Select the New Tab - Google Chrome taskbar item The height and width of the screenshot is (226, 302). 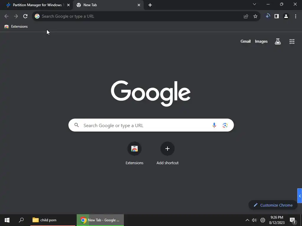click(x=100, y=220)
